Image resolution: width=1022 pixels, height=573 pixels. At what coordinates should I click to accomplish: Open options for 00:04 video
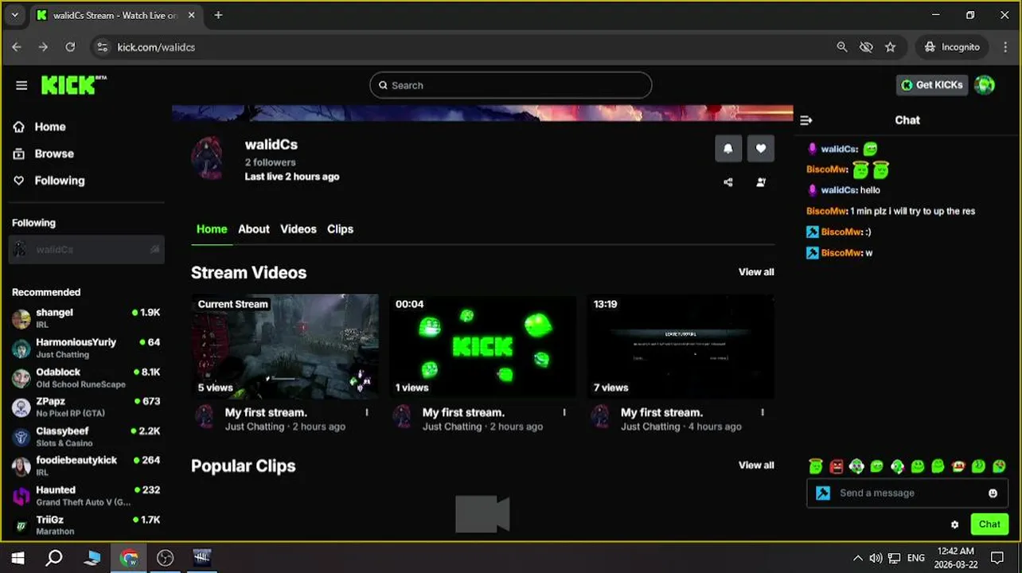tap(564, 412)
